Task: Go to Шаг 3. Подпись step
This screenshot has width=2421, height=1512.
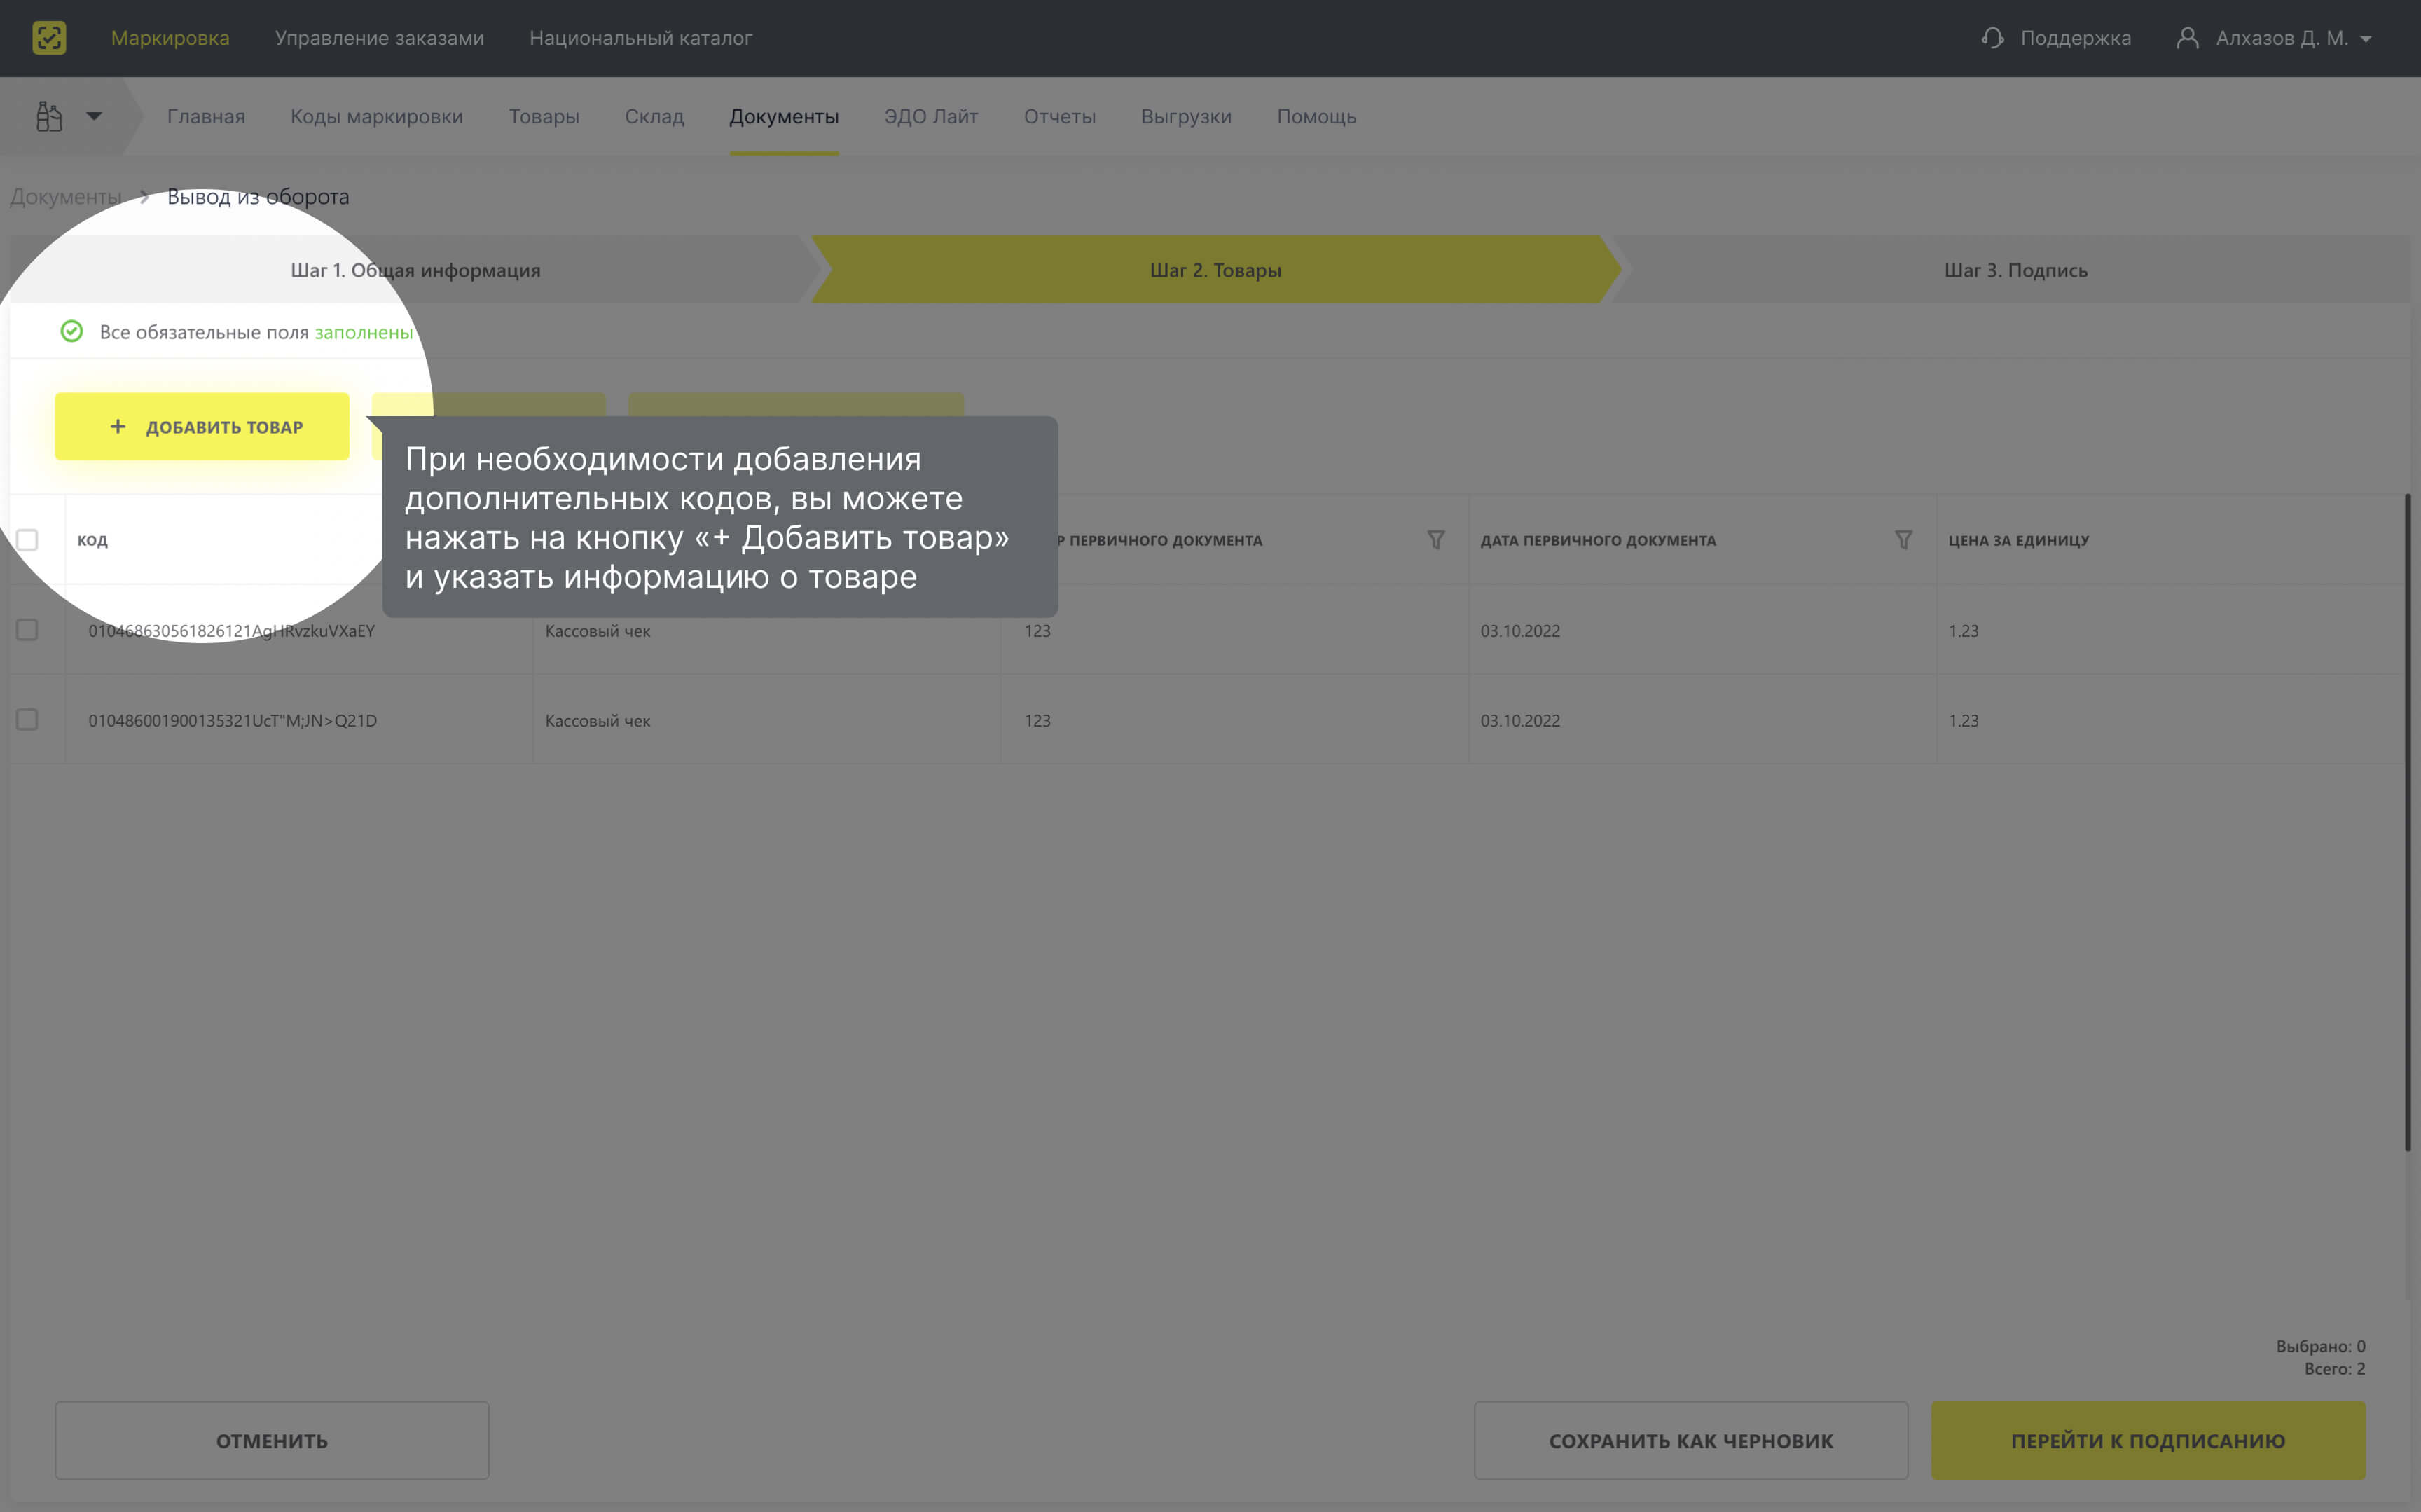Action: (2015, 270)
